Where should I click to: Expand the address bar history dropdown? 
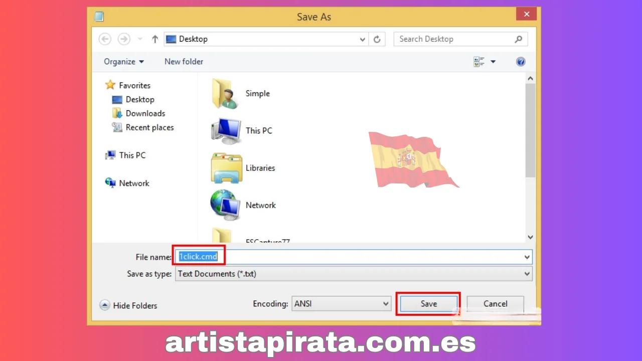(363, 39)
